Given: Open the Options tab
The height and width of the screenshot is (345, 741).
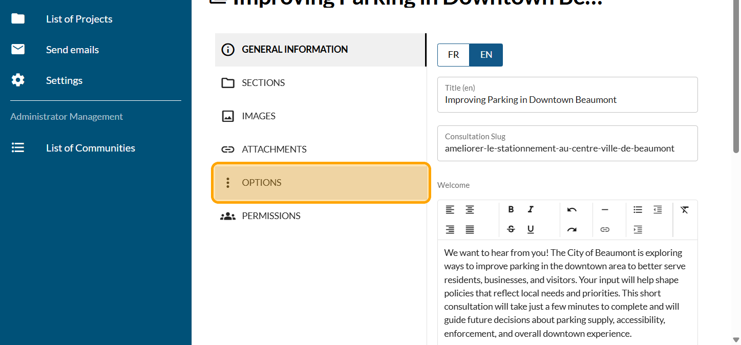Looking at the screenshot, I should coord(321,183).
